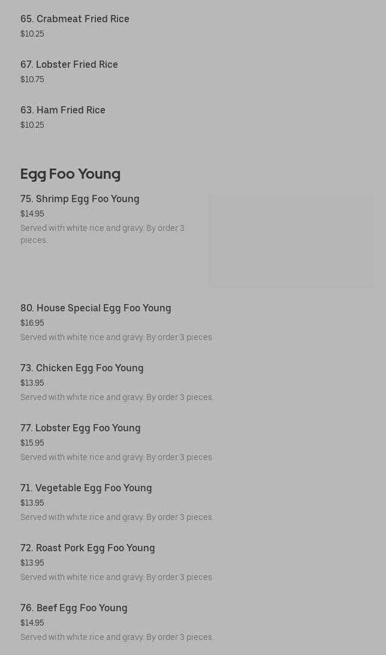Click the $16.95 House Special price
The image size is (386, 655).
(x=32, y=323)
